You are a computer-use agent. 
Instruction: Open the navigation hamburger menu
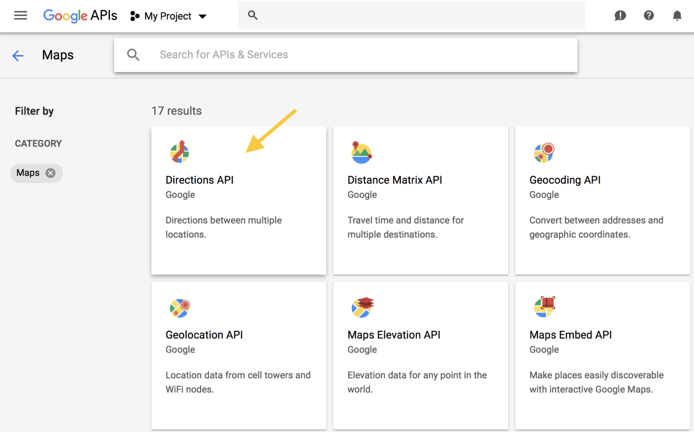point(20,15)
